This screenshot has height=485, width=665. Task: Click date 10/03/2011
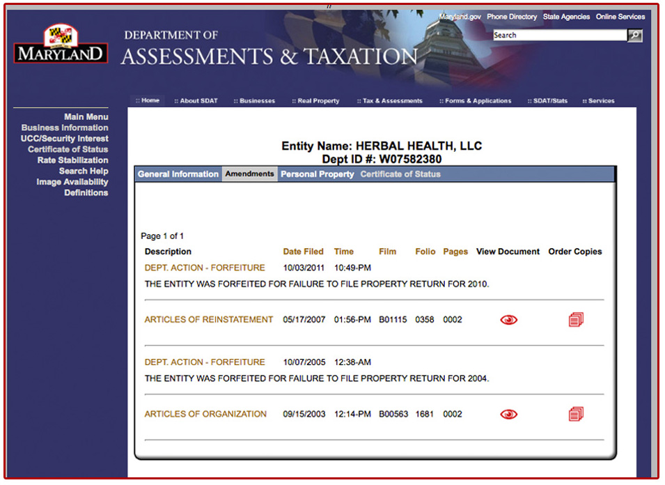pos(304,268)
